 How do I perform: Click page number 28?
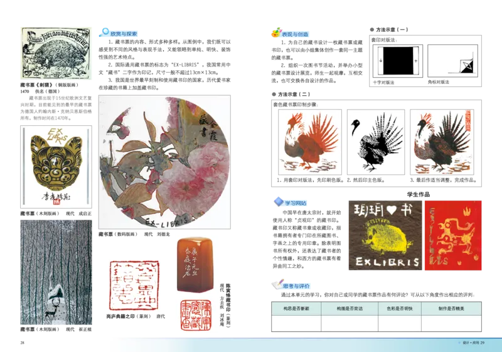(x=23, y=343)
